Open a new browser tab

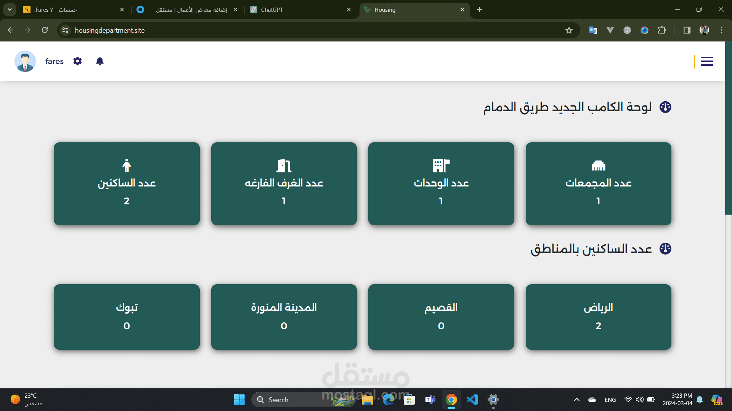pyautogui.click(x=480, y=10)
